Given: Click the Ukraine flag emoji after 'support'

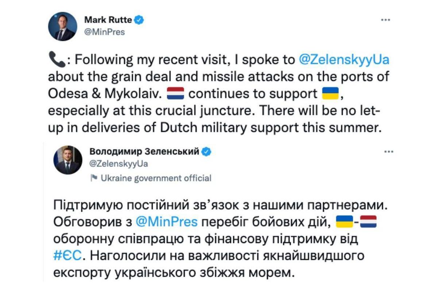Looking at the screenshot, I should 329,94.
